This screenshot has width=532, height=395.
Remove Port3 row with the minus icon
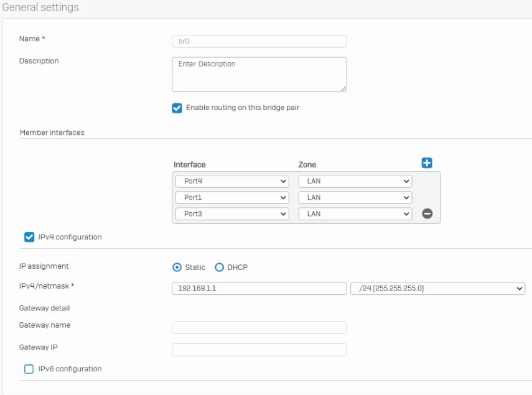(427, 213)
